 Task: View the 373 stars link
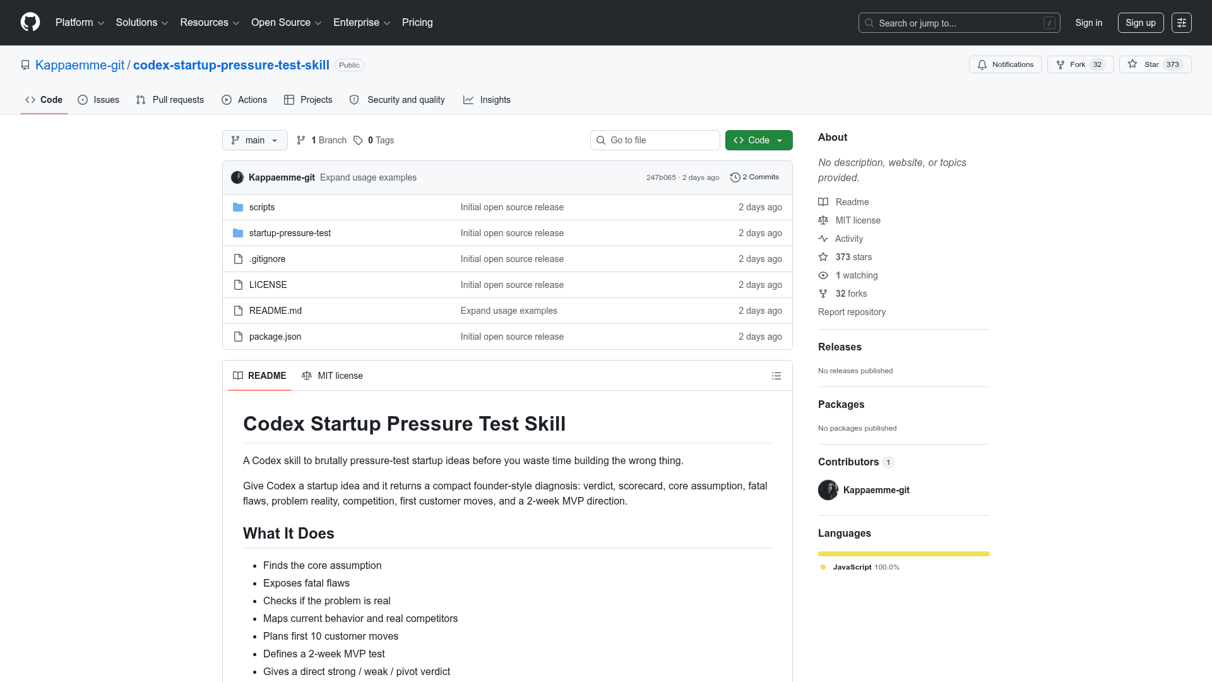pyautogui.click(x=845, y=257)
